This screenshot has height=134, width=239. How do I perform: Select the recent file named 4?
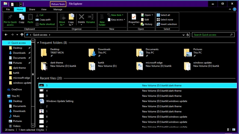click(x=138, y=90)
